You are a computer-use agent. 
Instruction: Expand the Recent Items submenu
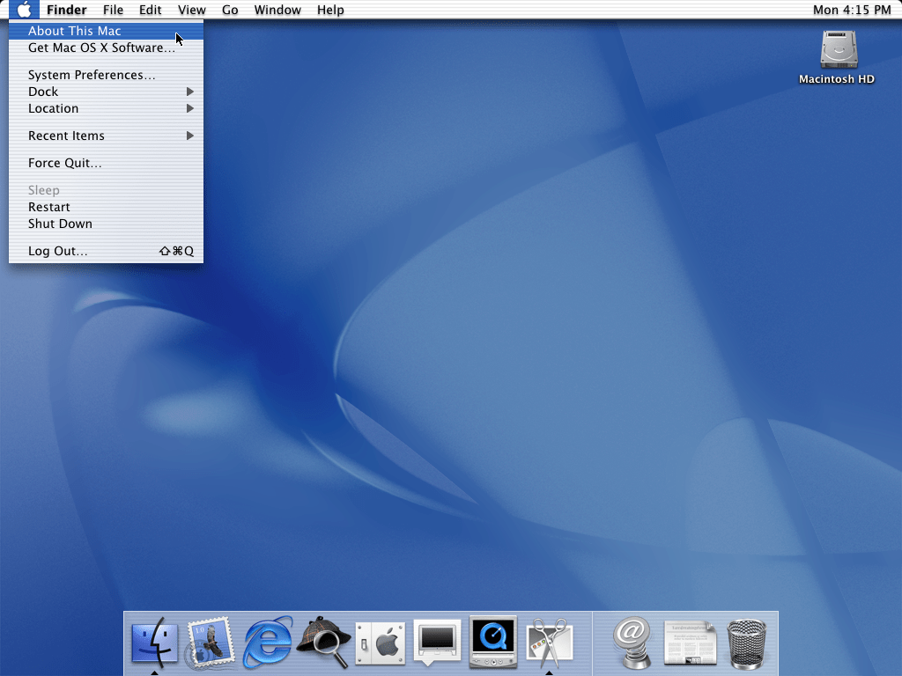tap(106, 136)
